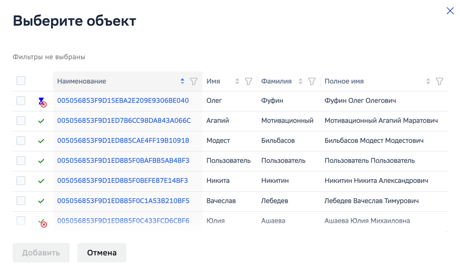Image resolution: width=460 pixels, height=276 pixels.
Task: Click the Отмена button
Action: click(x=102, y=252)
